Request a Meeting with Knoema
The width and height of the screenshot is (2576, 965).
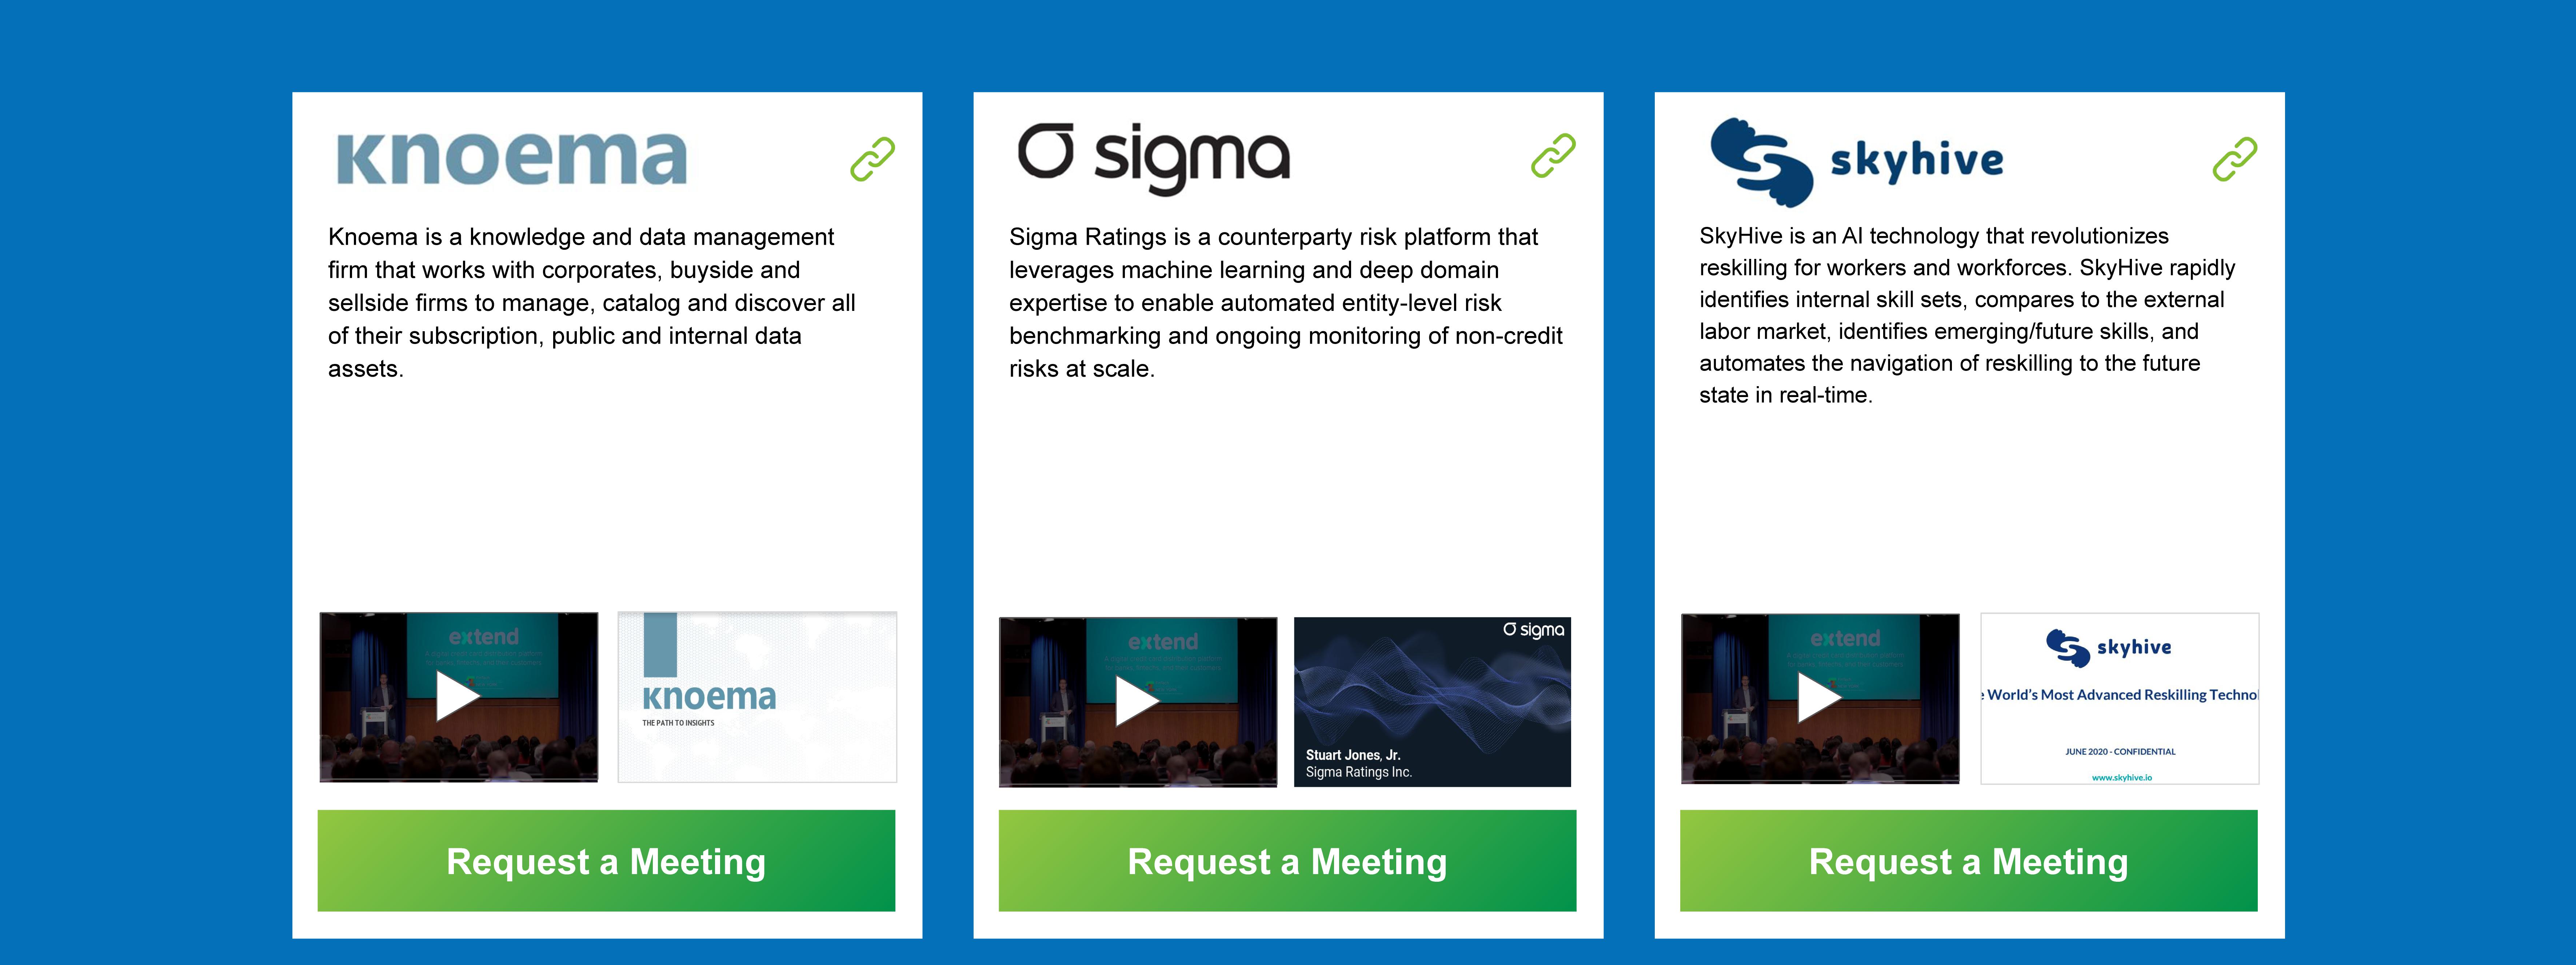(606, 861)
